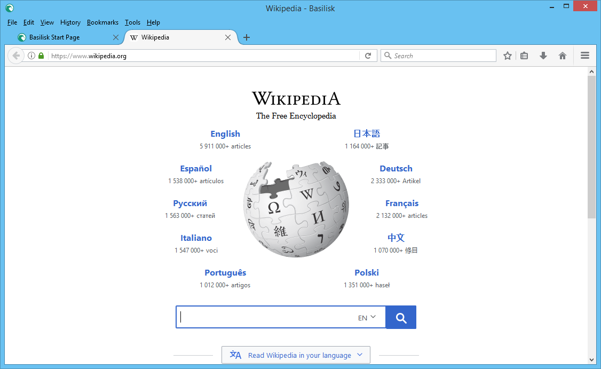Expand Read Wikipedia in your language
Image resolution: width=601 pixels, height=369 pixels.
[296, 355]
